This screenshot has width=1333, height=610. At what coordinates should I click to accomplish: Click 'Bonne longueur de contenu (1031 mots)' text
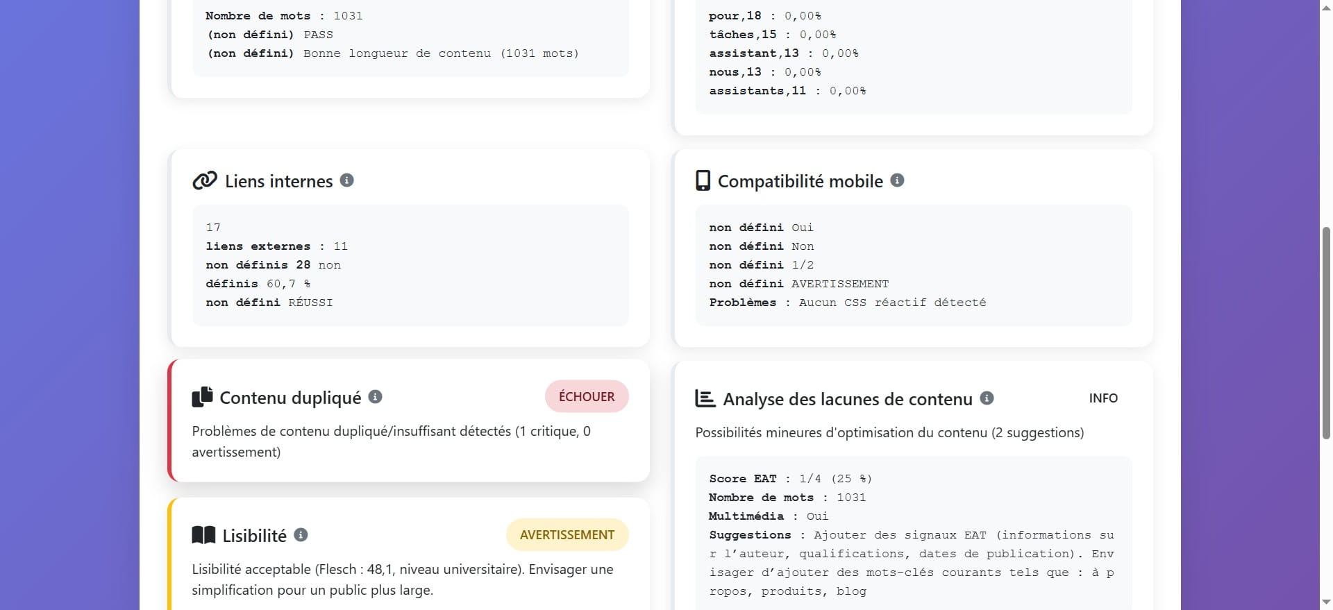[441, 53]
